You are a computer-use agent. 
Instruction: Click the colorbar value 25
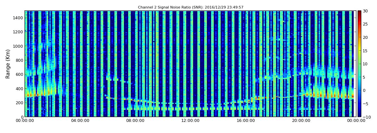[x=366, y=24]
